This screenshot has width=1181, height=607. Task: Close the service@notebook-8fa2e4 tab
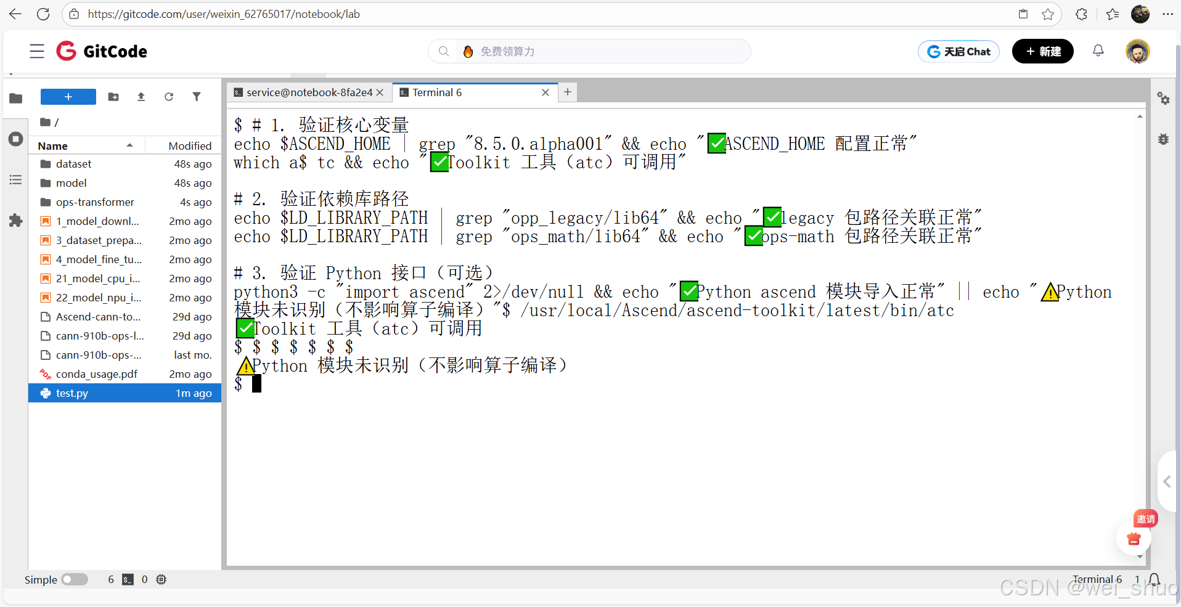pyautogui.click(x=380, y=92)
